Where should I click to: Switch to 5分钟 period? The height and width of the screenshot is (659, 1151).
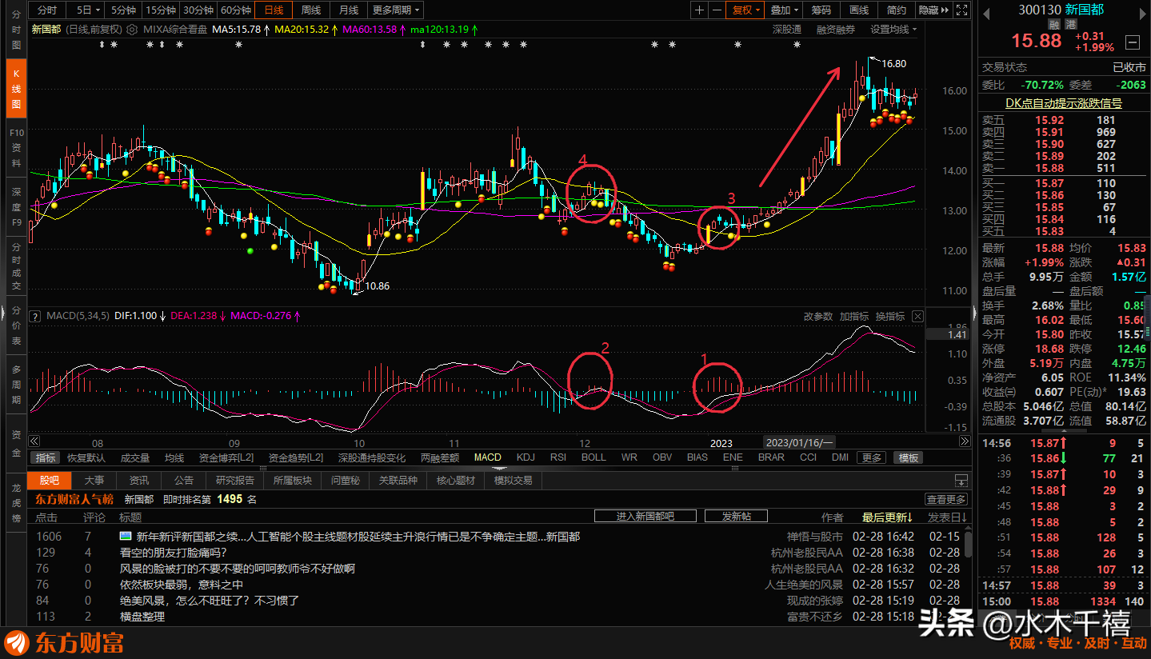pos(124,10)
